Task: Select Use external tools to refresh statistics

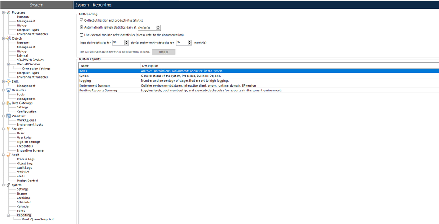Action: pos(81,35)
